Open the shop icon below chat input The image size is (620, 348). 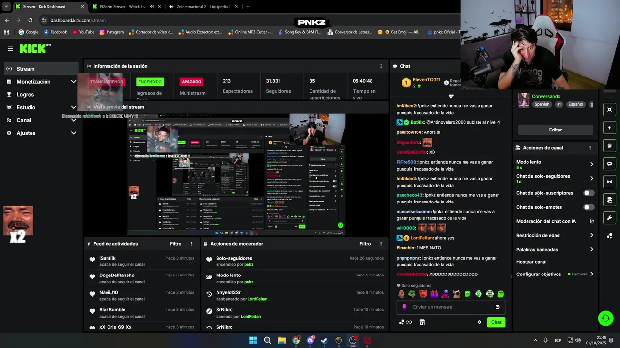pos(422,322)
